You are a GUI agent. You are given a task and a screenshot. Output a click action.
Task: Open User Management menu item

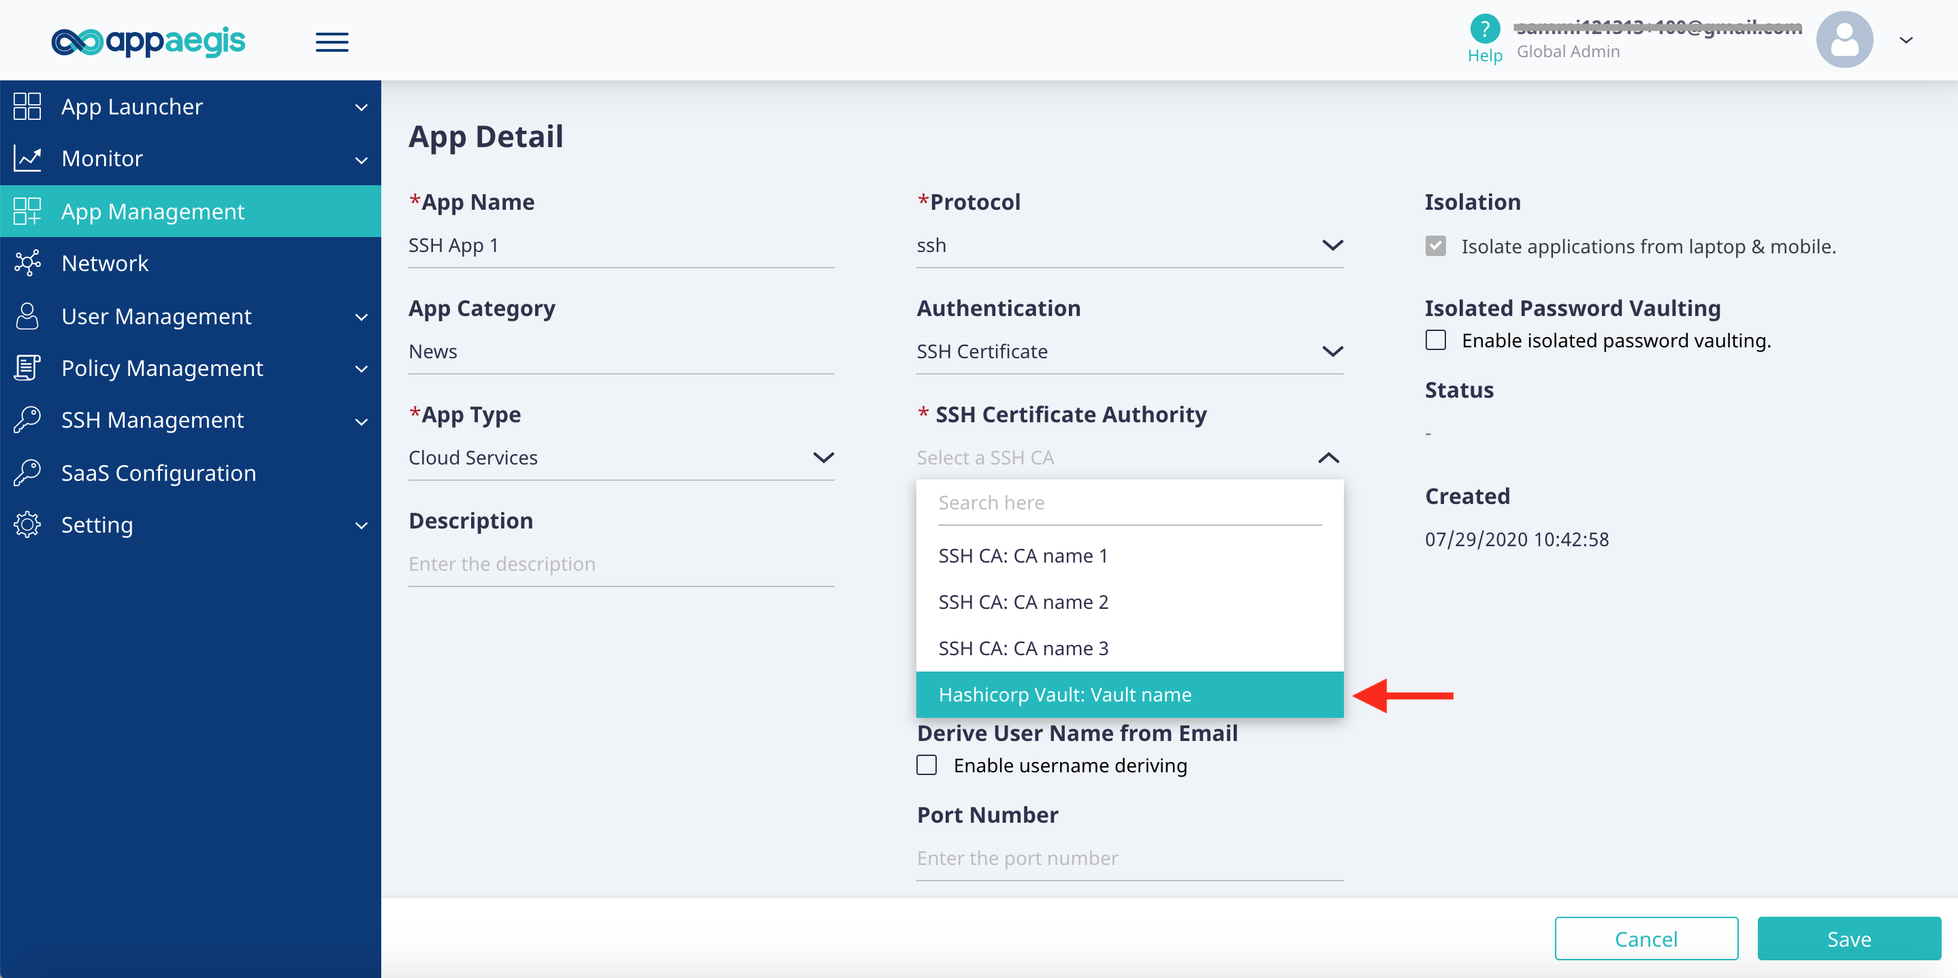[190, 315]
